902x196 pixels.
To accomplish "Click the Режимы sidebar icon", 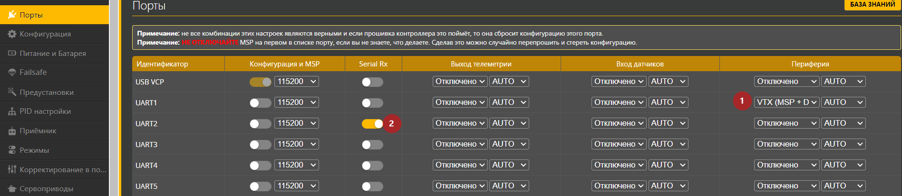I will point(12,150).
